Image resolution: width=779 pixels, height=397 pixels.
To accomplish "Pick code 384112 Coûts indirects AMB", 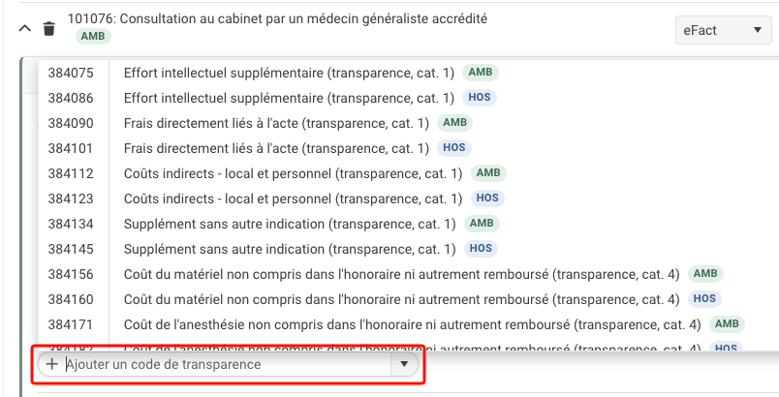I will pyautogui.click(x=408, y=173).
